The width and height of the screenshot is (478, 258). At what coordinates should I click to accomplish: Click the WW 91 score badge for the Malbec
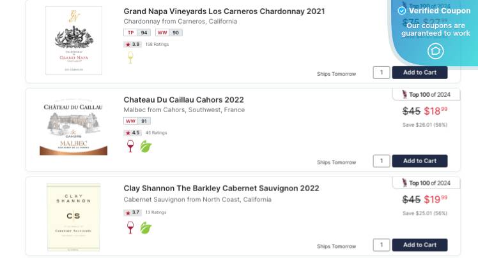click(137, 121)
